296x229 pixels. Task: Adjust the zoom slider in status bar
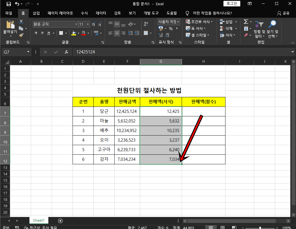point(260,228)
